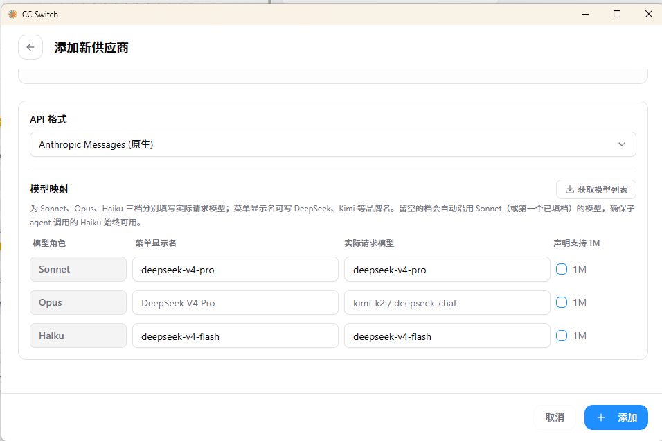Viewport: 662px width, 441px height.
Task: Click the 模型映射 section heading
Action: (49, 189)
